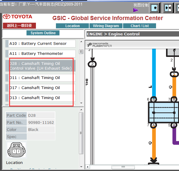The image size is (179, 171).
Task: Click the Location heading under the connector image
Action: point(14,163)
